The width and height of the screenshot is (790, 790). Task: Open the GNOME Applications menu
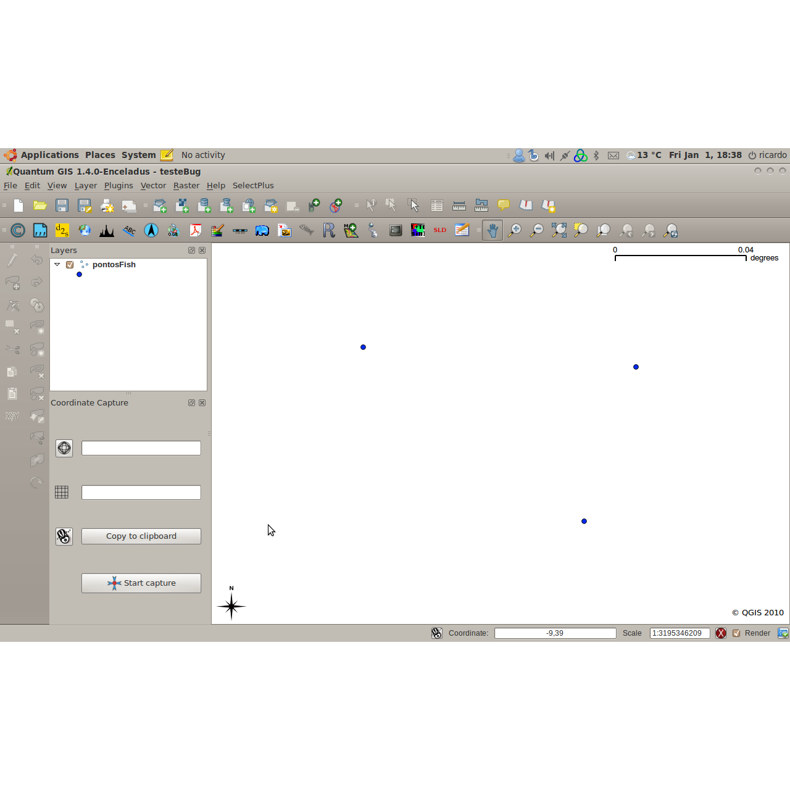pos(49,155)
